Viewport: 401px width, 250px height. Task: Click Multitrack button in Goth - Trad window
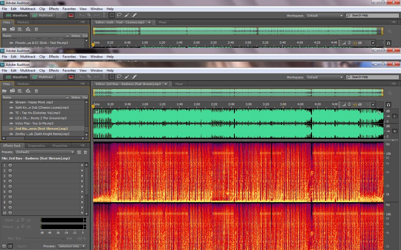click(43, 15)
